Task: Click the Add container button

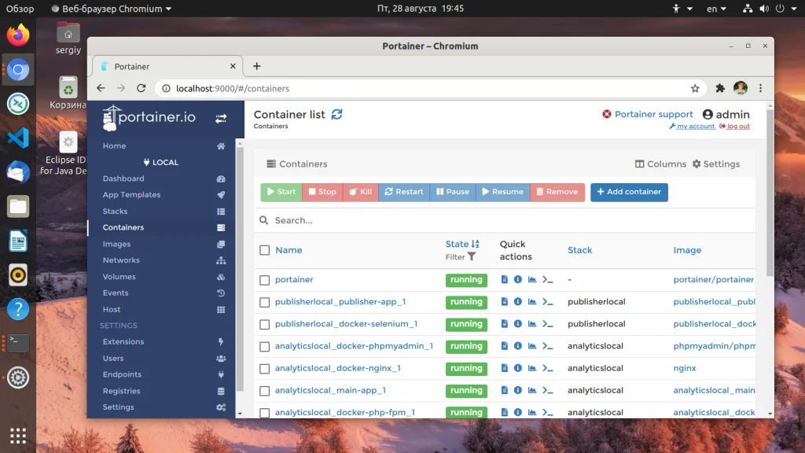Action: [629, 192]
